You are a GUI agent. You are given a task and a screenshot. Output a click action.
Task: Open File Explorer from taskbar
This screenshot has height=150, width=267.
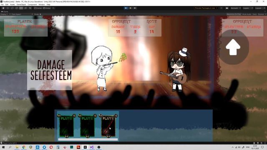pos(17,147)
